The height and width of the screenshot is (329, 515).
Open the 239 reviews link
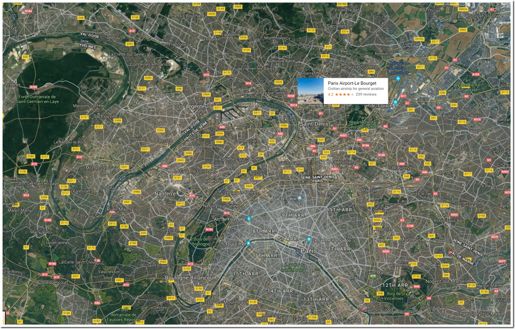click(366, 94)
